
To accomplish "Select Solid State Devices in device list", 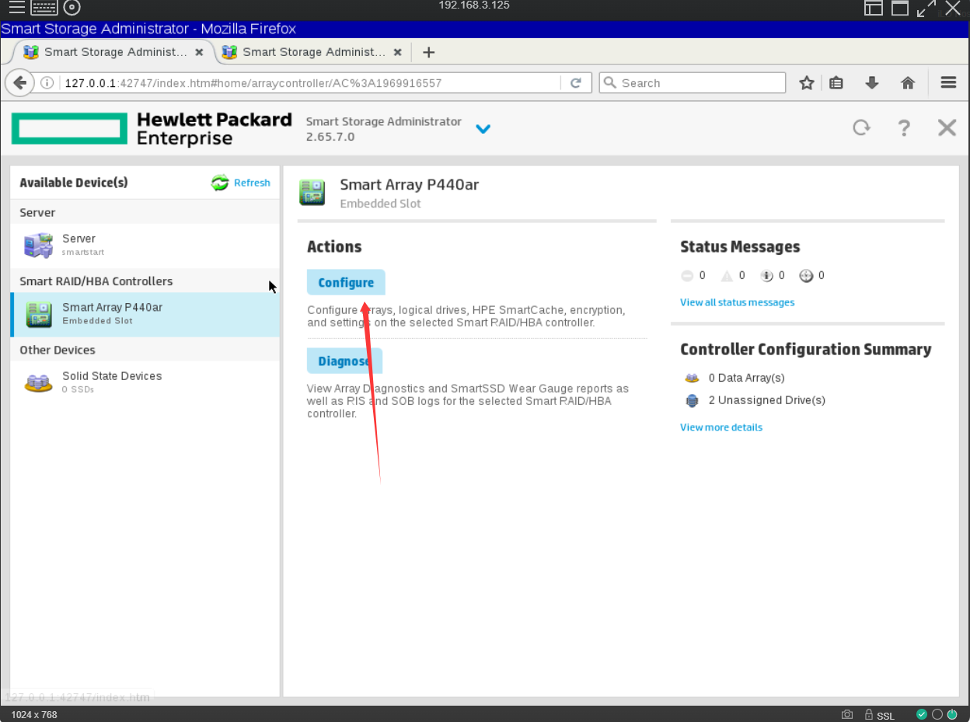I will coord(145,382).
